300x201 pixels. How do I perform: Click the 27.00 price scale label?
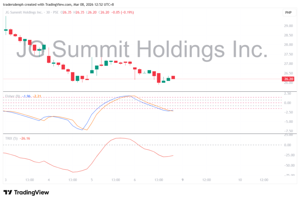[x=288, y=64]
